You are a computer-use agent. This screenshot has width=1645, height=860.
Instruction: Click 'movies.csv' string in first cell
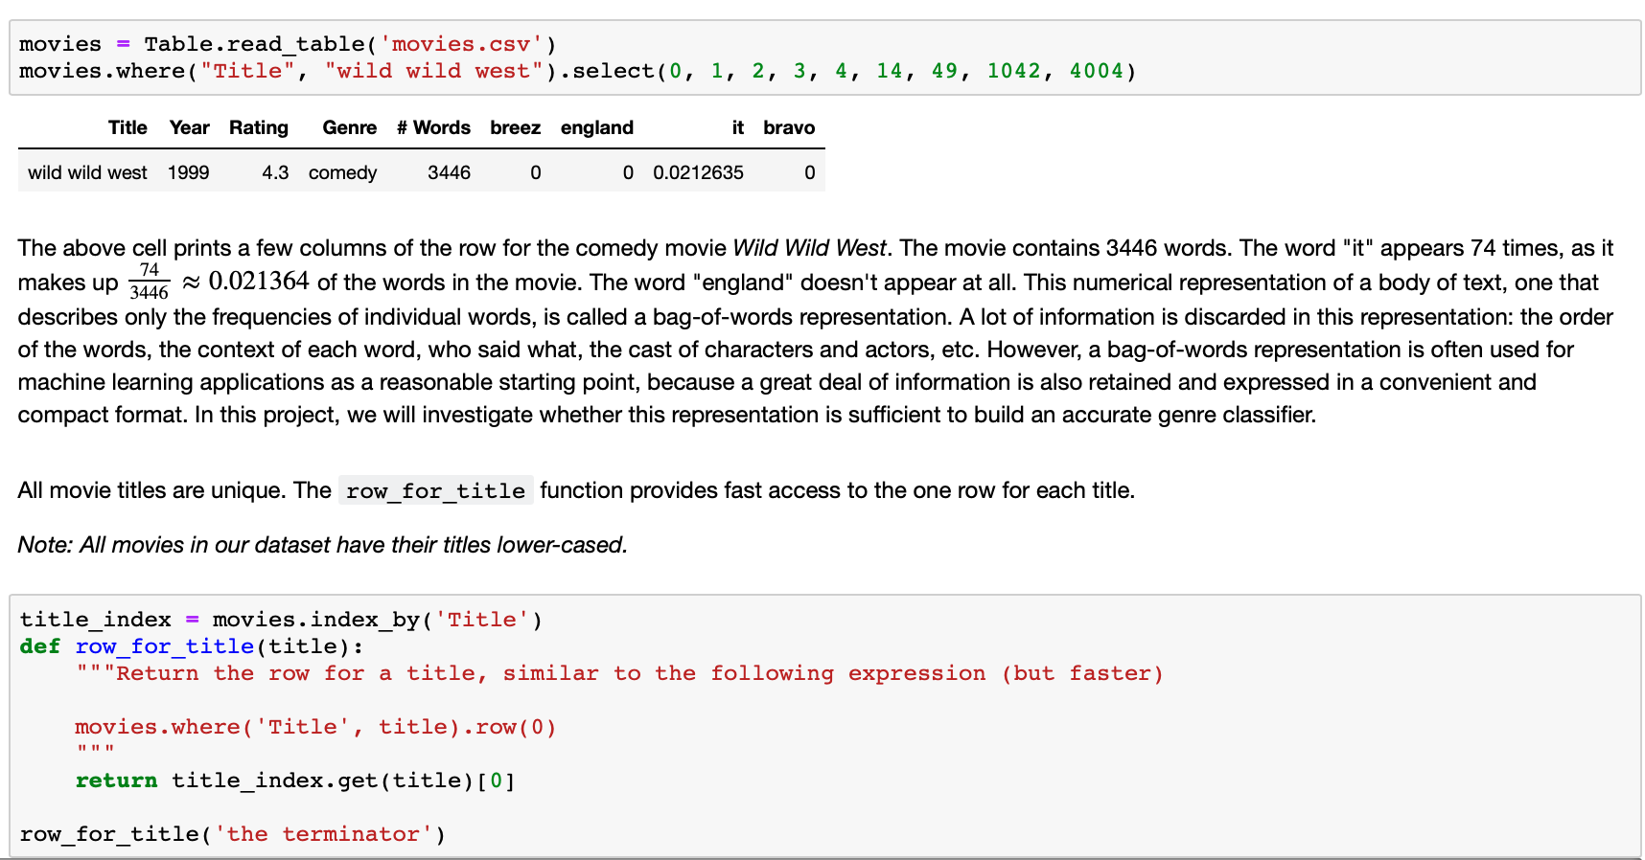coord(461,44)
